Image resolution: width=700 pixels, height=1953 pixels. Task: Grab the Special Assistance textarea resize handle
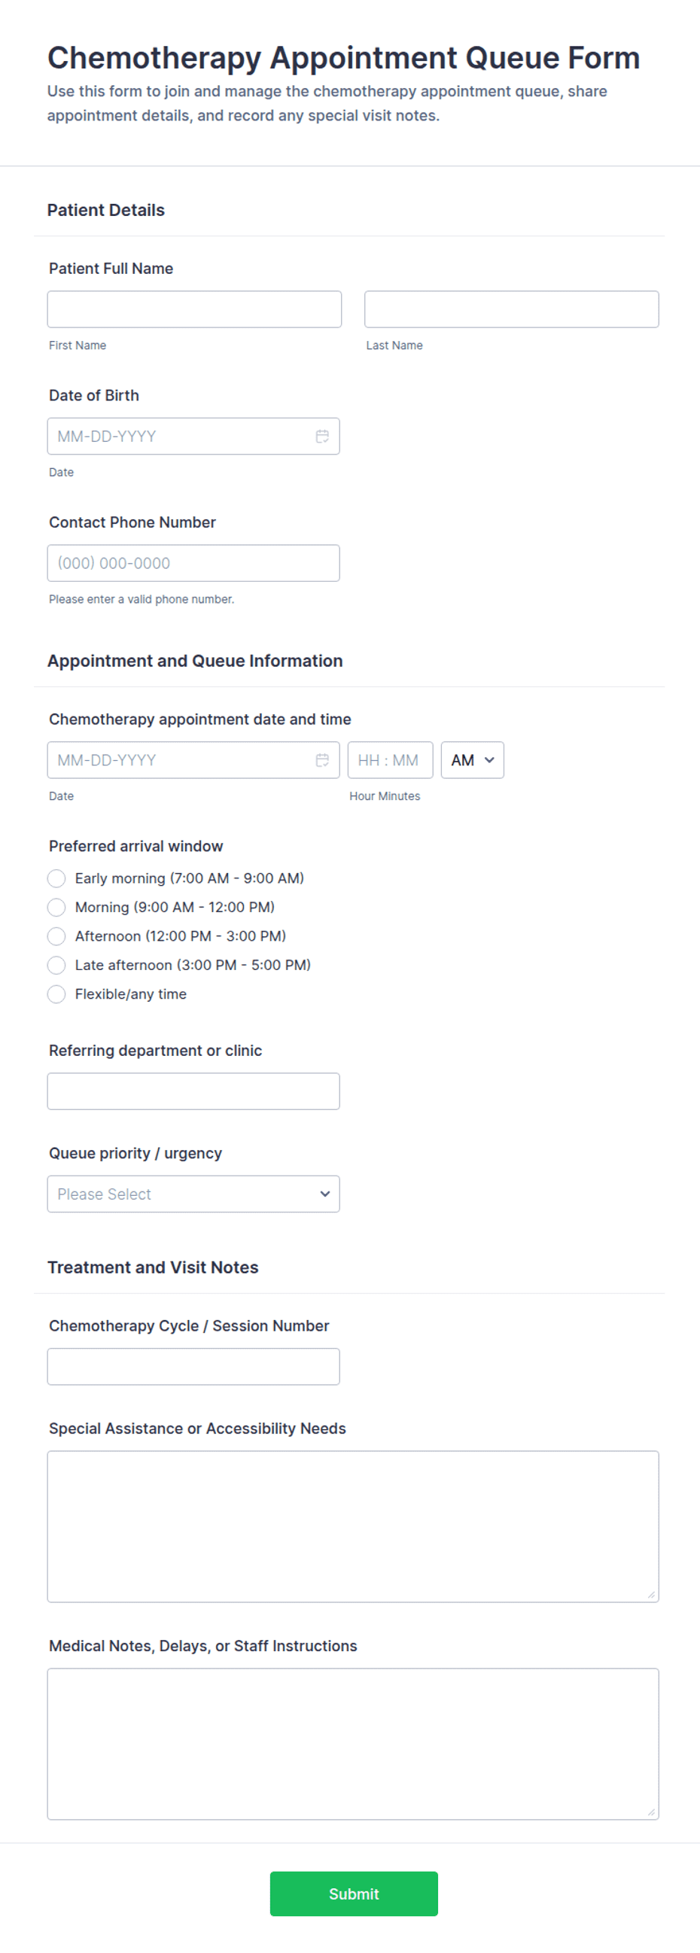651,1595
